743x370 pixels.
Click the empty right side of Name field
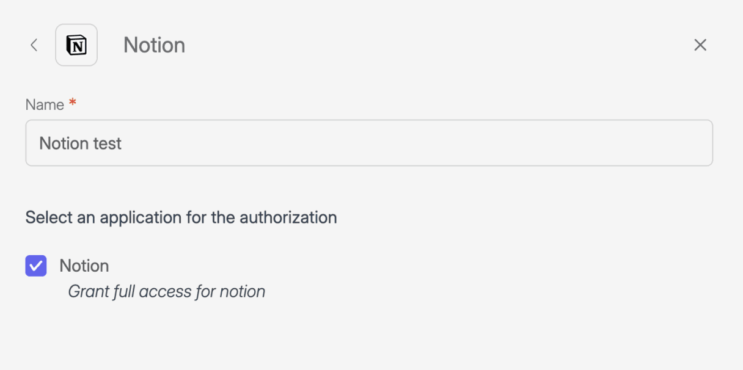[550, 143]
